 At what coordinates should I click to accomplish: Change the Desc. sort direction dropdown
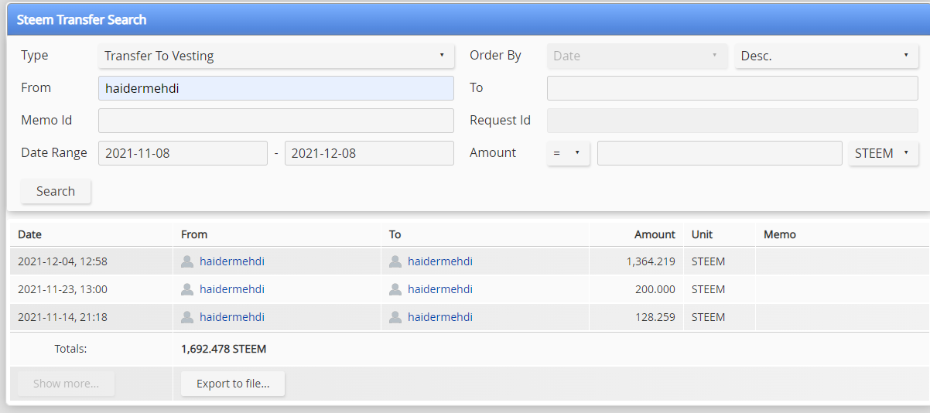point(826,56)
